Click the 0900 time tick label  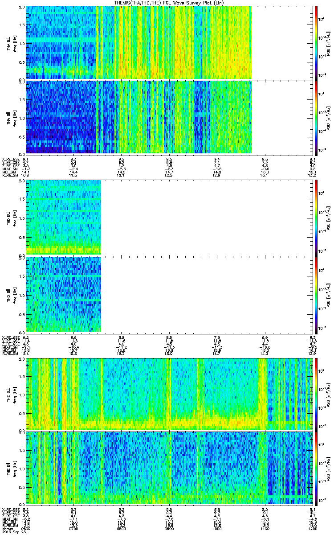tap(169, 529)
